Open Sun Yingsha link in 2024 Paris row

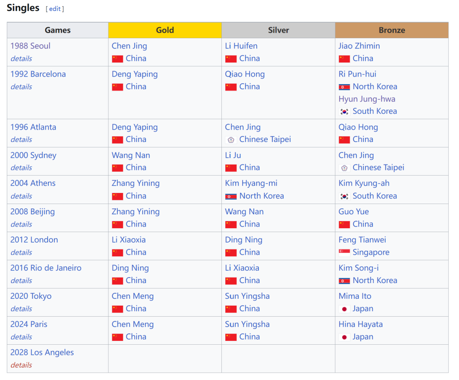[247, 324]
